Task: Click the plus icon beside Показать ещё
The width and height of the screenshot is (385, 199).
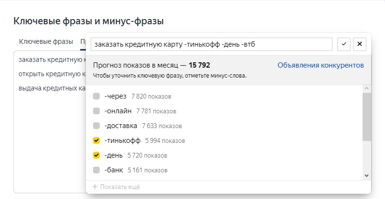Action: [95, 187]
